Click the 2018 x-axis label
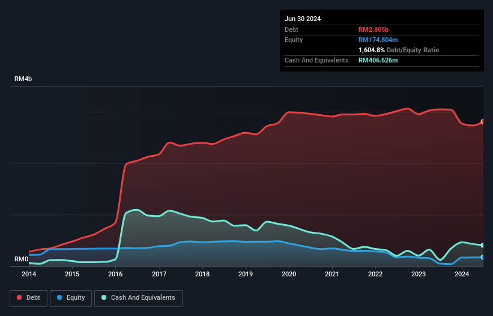The height and width of the screenshot is (316, 493). [x=202, y=274]
